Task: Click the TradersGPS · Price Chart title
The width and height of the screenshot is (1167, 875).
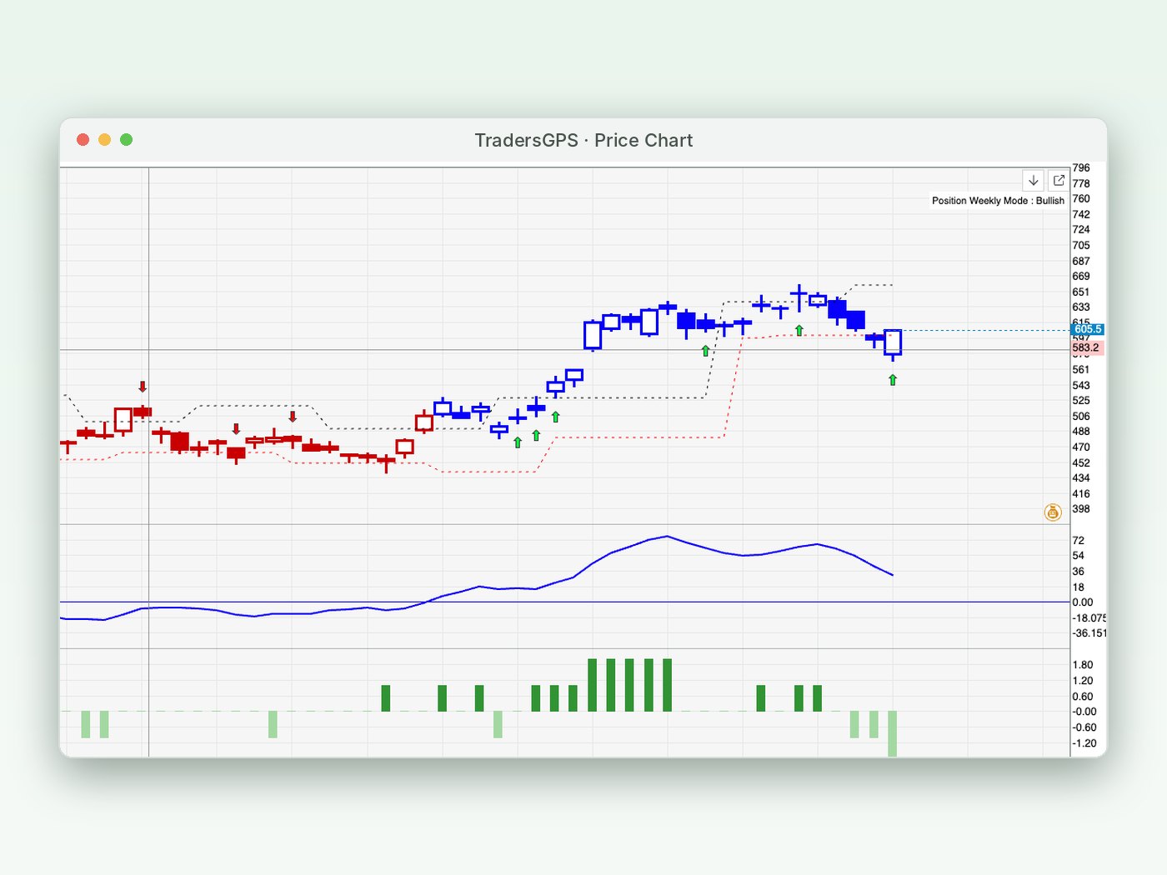Action: [x=583, y=140]
